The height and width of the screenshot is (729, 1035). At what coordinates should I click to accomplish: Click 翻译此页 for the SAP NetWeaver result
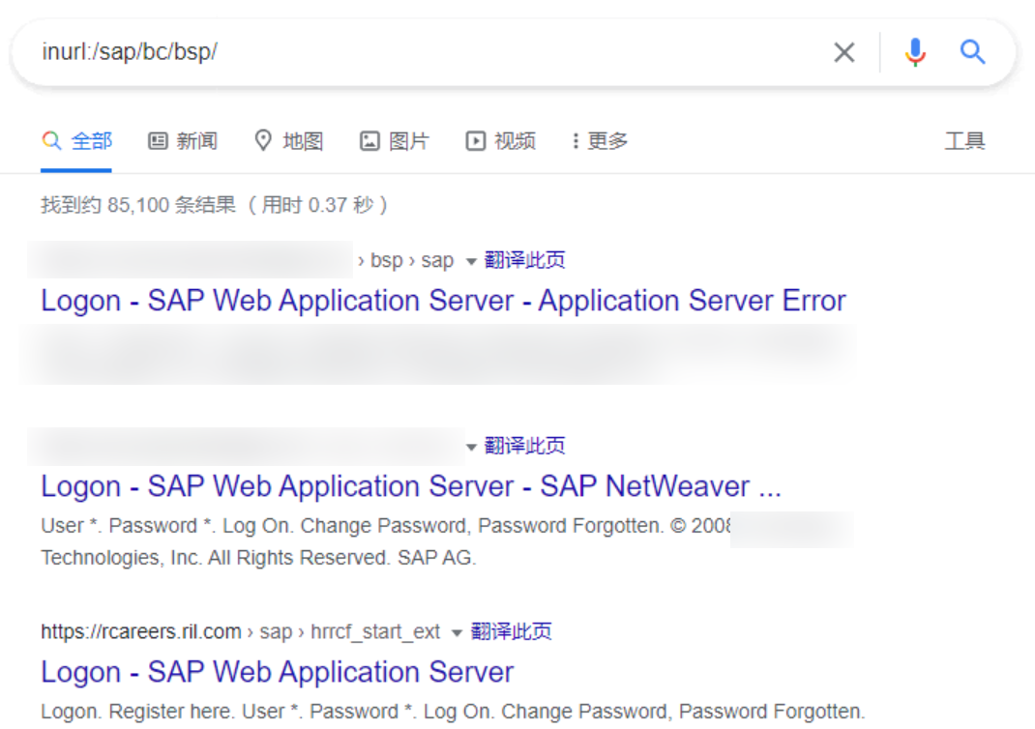[525, 446]
